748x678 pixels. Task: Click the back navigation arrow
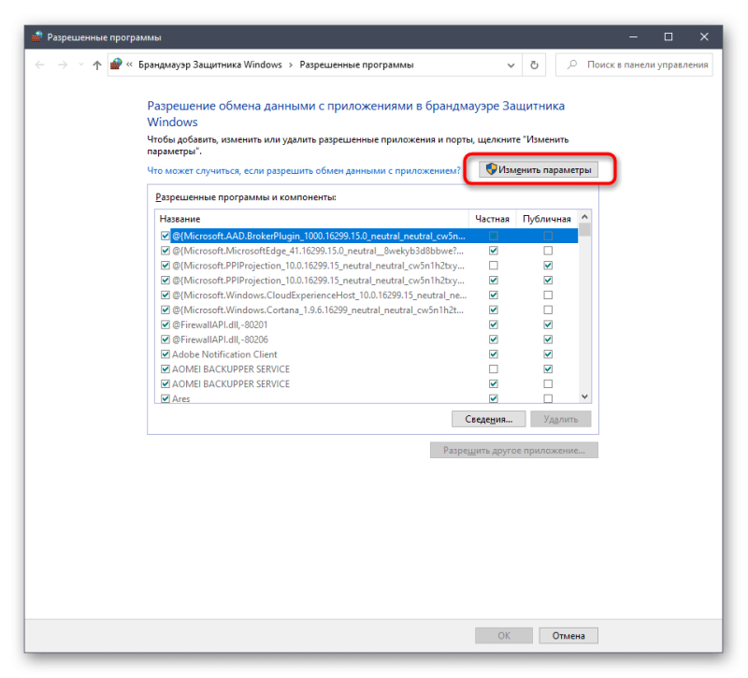[x=40, y=65]
